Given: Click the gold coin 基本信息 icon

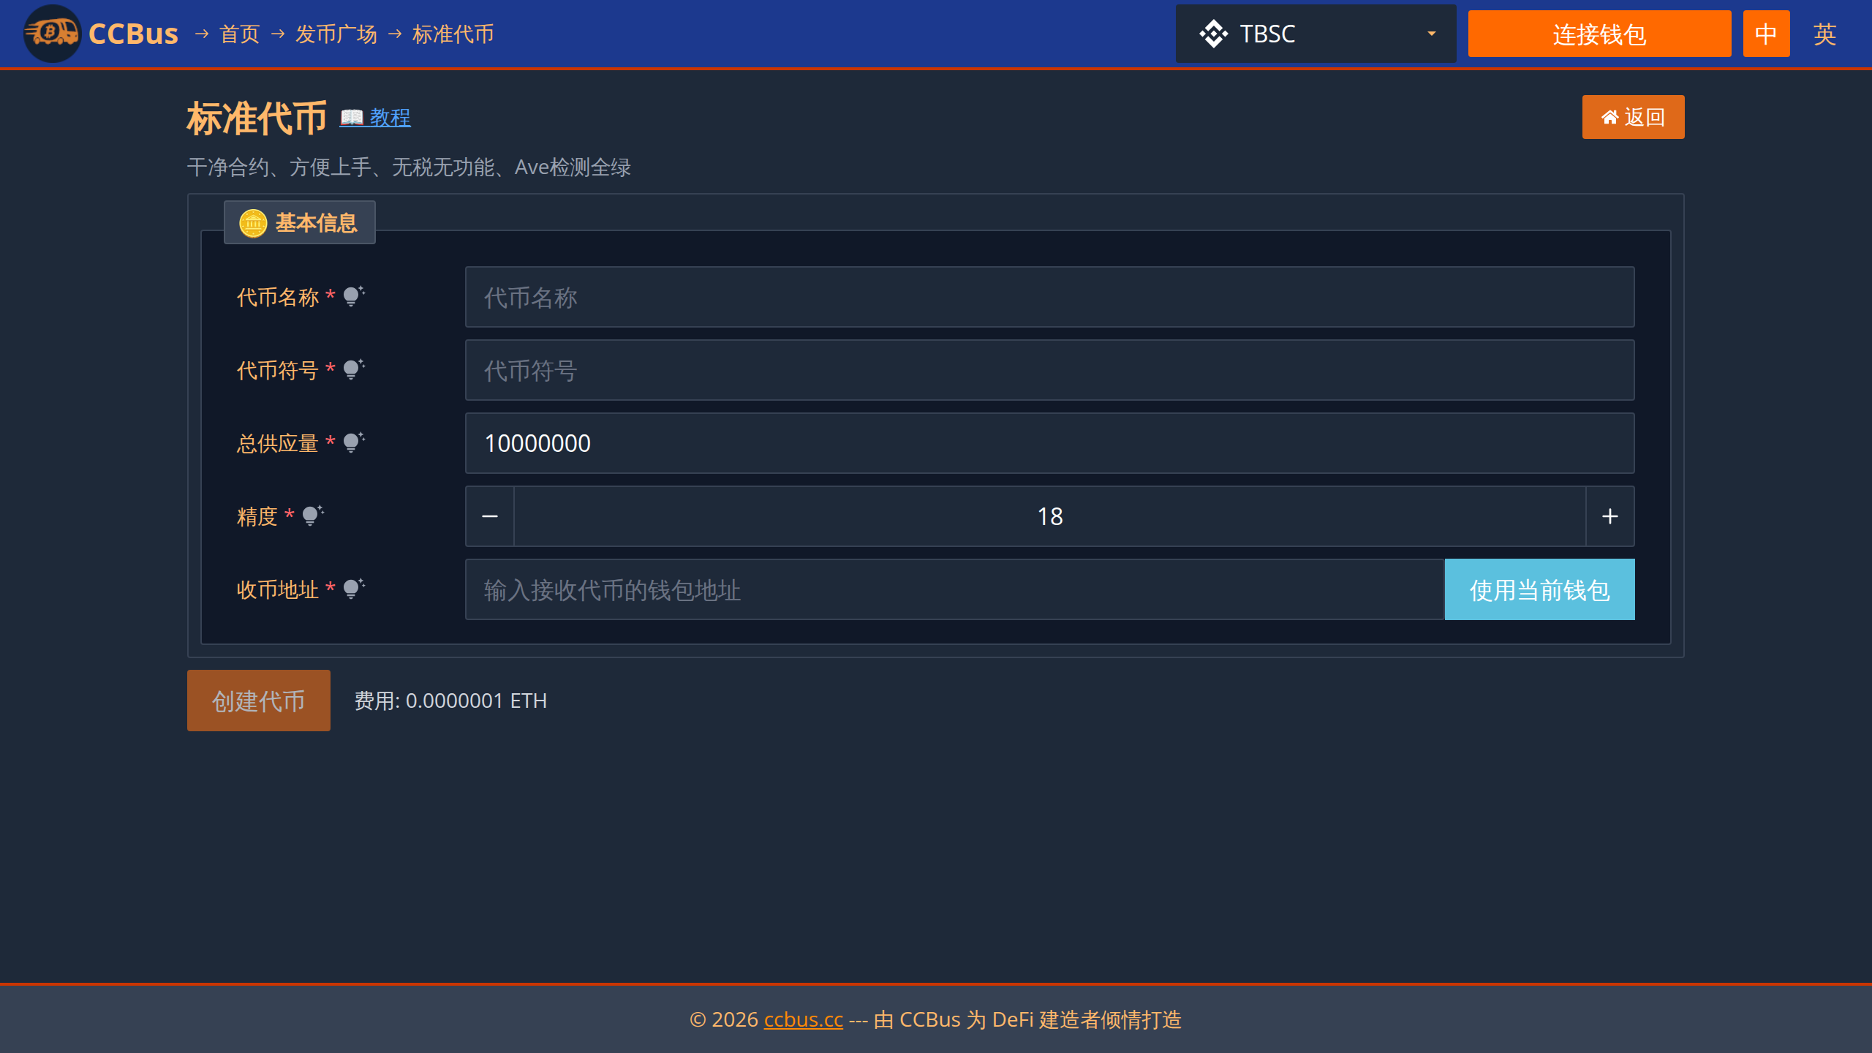Looking at the screenshot, I should pyautogui.click(x=253, y=223).
